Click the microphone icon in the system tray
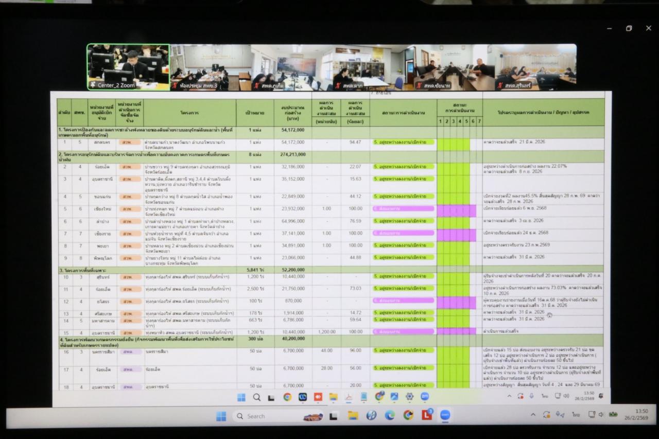Viewport: 659px width, 439px height. (532, 396)
